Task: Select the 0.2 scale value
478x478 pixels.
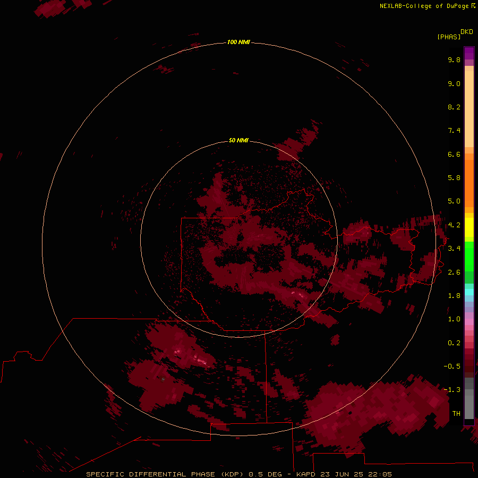Action: click(x=454, y=343)
